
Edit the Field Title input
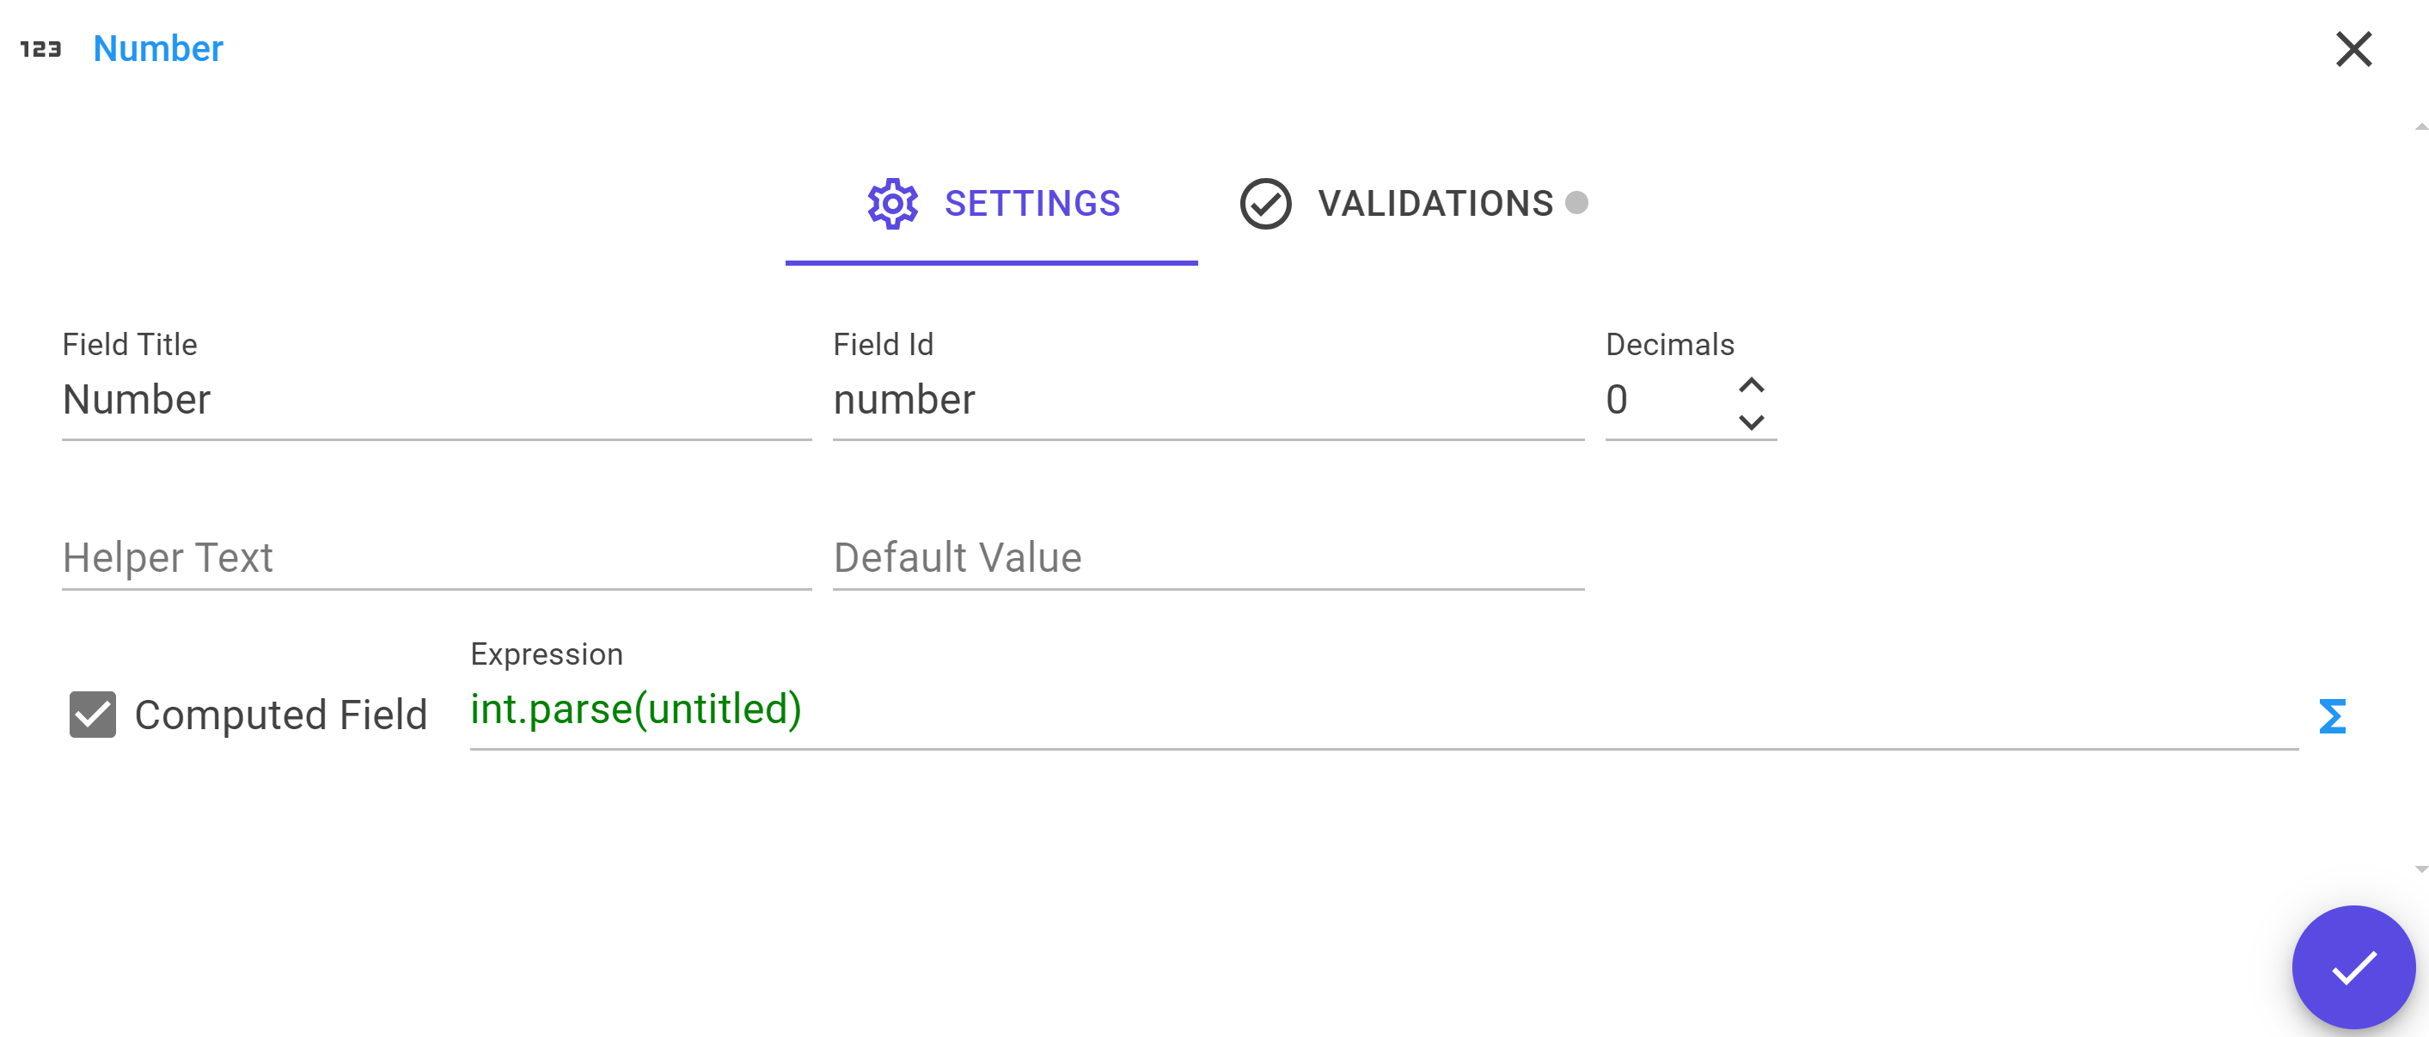437,400
